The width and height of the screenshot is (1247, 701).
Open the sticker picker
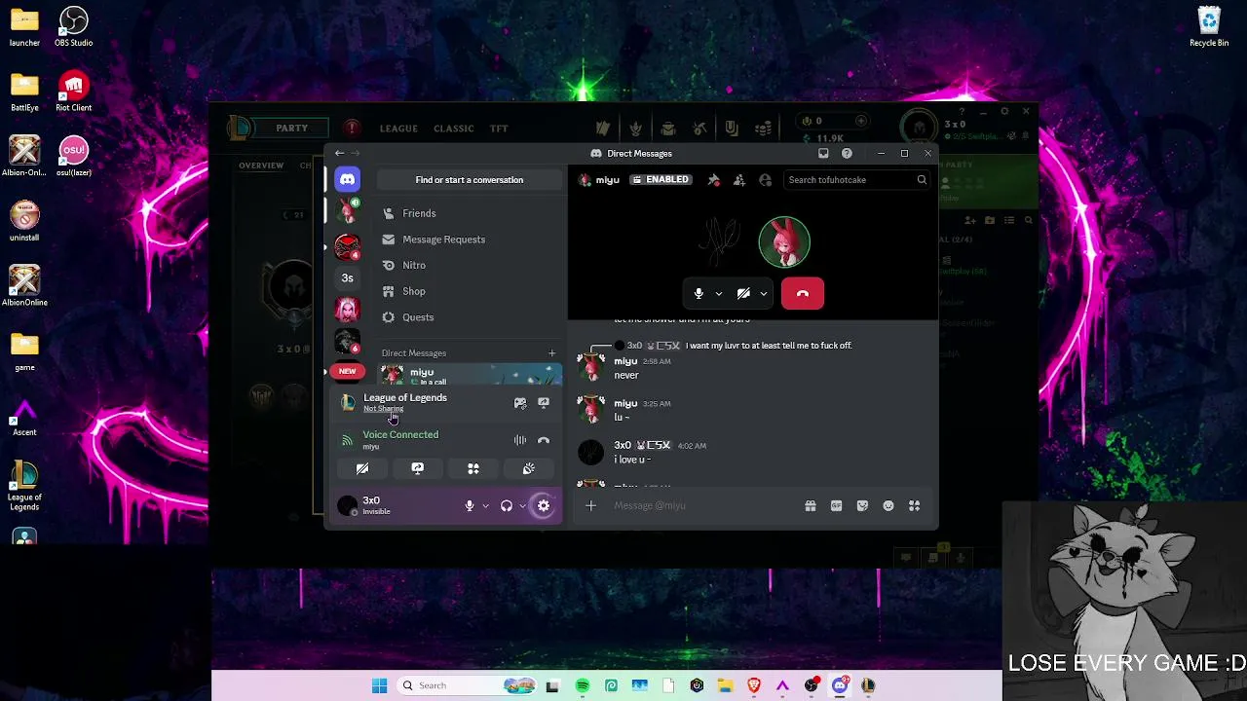click(862, 506)
